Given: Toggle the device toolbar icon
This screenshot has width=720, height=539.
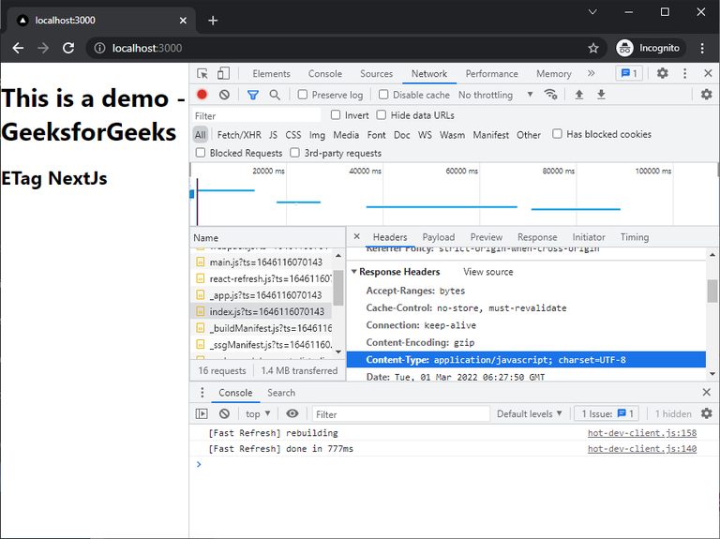Looking at the screenshot, I should point(223,73).
